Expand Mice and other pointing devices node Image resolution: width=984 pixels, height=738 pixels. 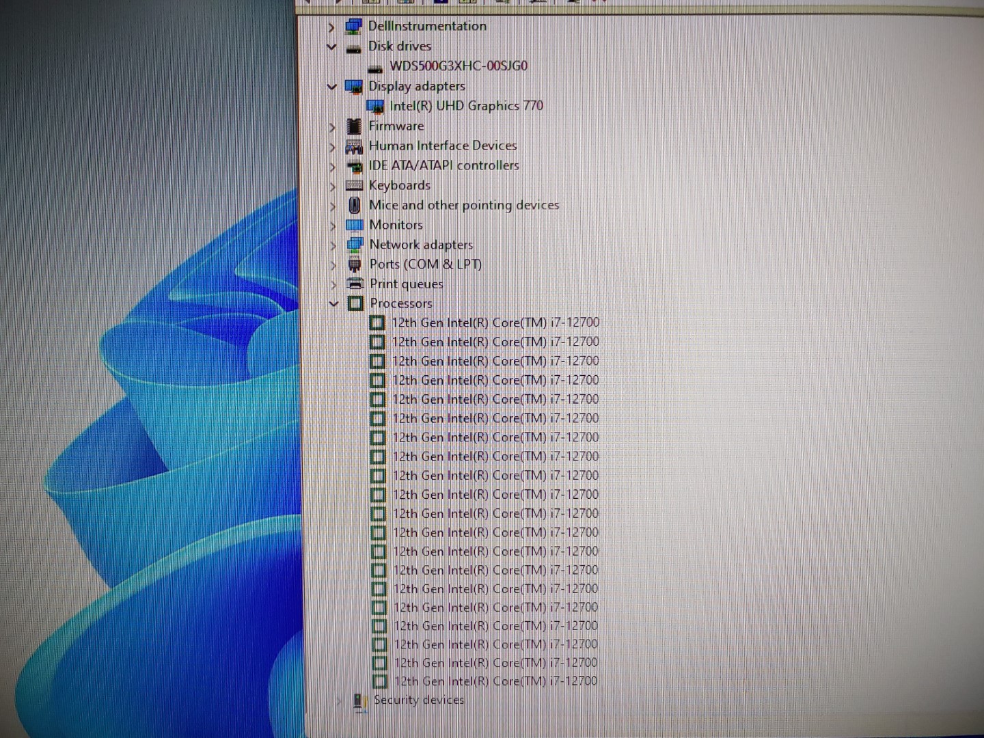333,206
